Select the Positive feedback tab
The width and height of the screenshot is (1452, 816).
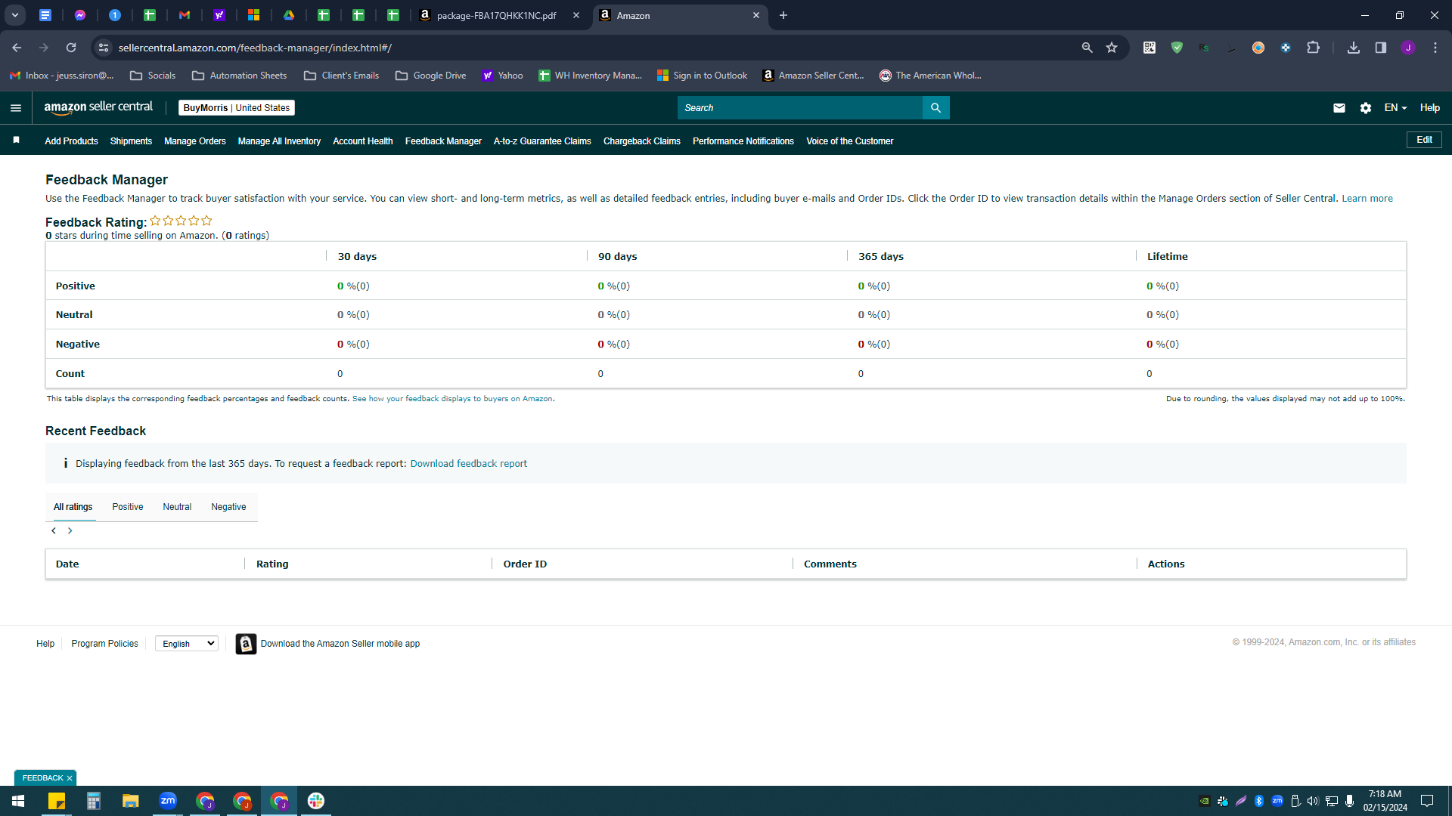coord(128,507)
